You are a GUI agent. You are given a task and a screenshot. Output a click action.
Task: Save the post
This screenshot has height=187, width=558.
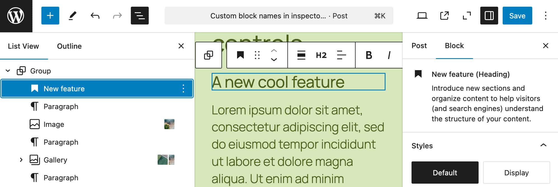pos(517,16)
